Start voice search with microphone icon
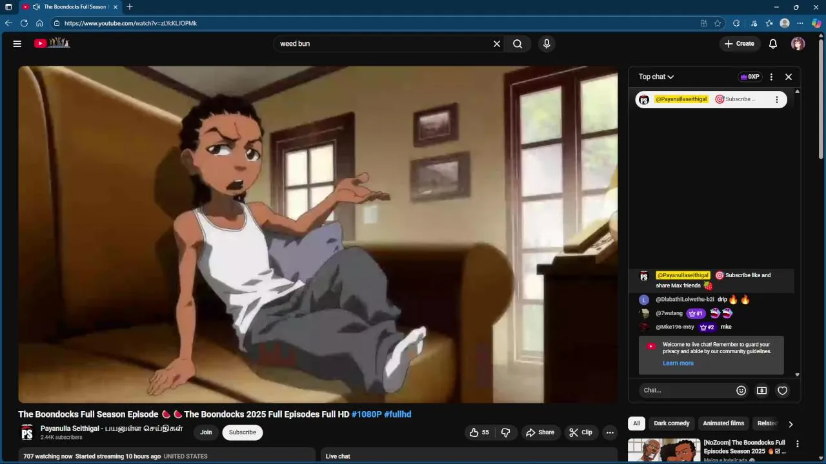826x464 pixels. pyautogui.click(x=547, y=44)
